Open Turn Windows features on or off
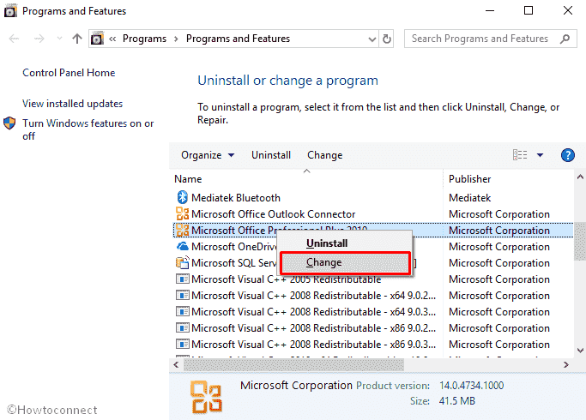Image resolution: width=586 pixels, height=420 pixels. point(88,129)
